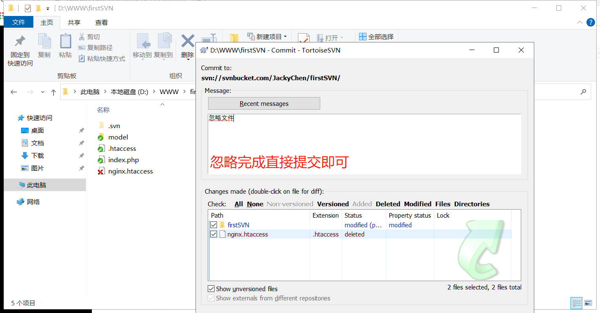Click the search magnifier in Explorer
The width and height of the screenshot is (600, 313).
tap(584, 92)
